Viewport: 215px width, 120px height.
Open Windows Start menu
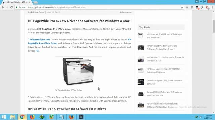click(4, 117)
